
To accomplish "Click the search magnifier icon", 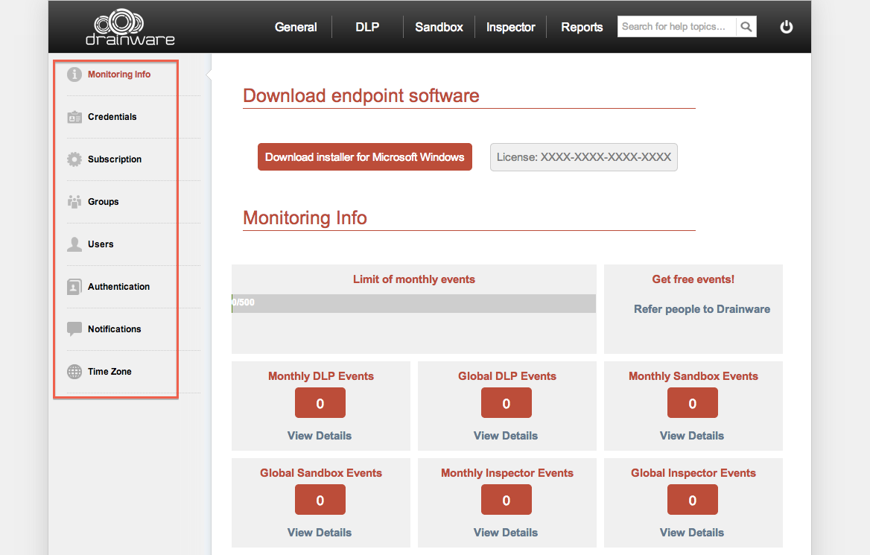I will pos(746,27).
